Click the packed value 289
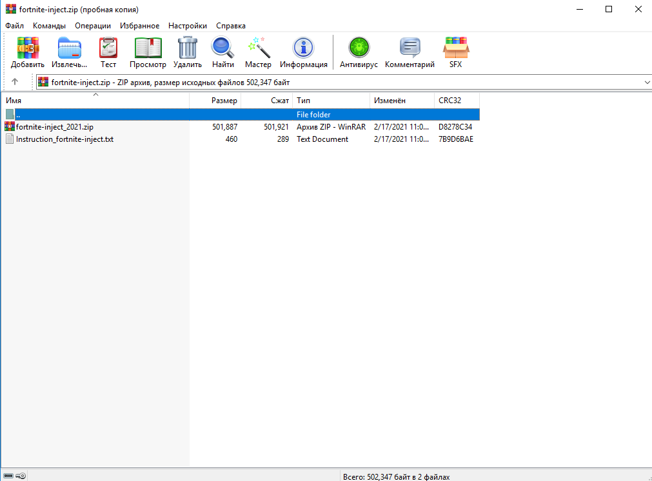Screen dimensions: 652x481 (x=282, y=139)
